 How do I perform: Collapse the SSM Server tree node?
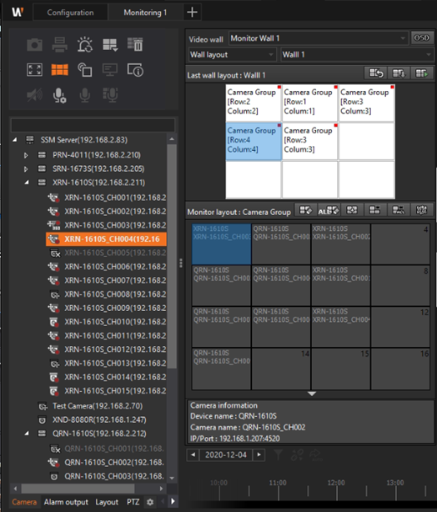(x=15, y=140)
